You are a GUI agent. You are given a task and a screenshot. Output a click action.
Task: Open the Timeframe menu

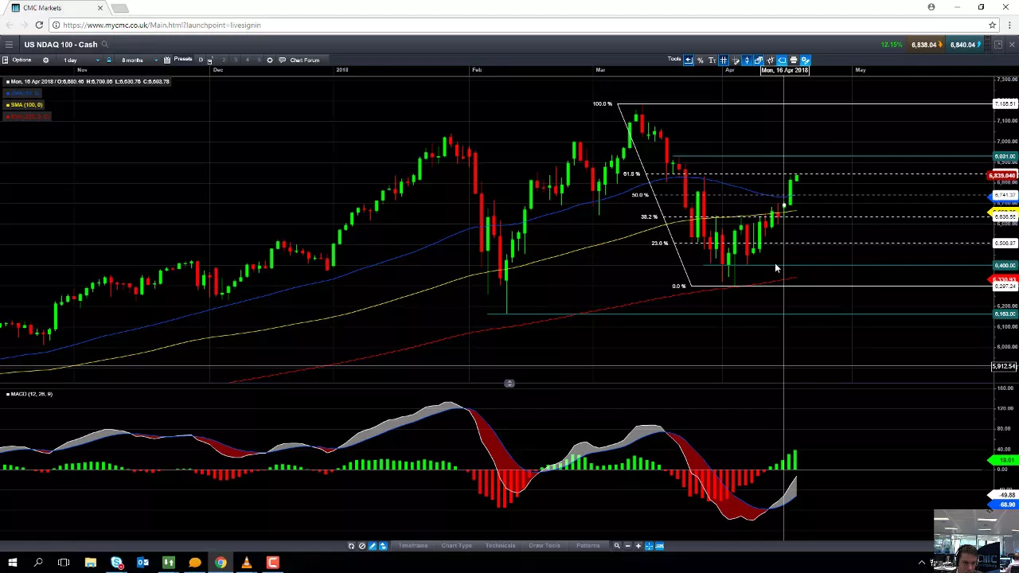tap(412, 546)
